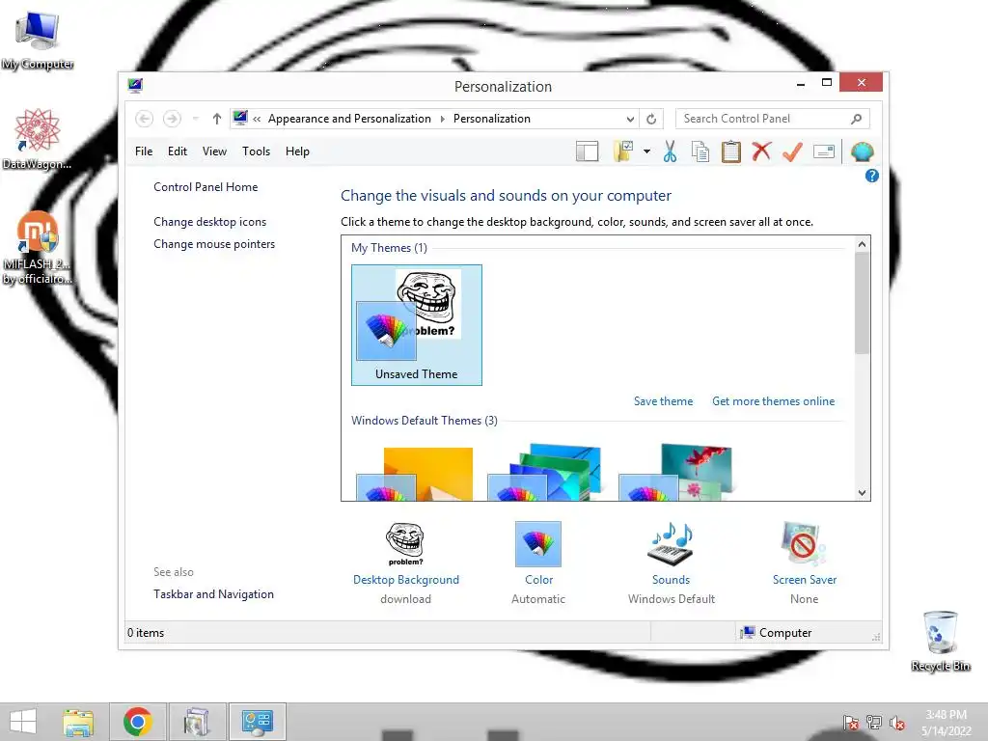Click the orange checkmark Properties icon
The height and width of the screenshot is (741, 988).
pos(793,151)
